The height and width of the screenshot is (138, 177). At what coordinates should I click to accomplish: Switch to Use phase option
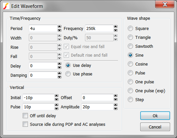(x=68, y=74)
